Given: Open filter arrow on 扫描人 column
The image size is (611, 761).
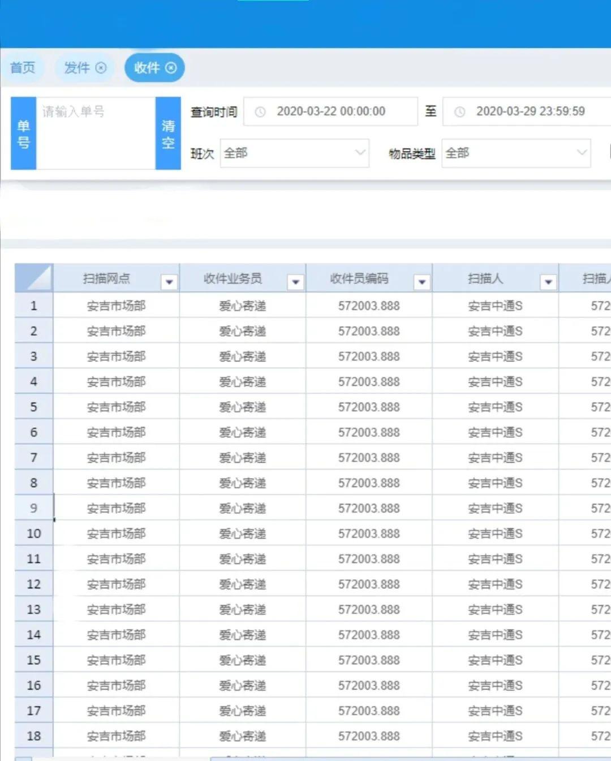Looking at the screenshot, I should 548,282.
